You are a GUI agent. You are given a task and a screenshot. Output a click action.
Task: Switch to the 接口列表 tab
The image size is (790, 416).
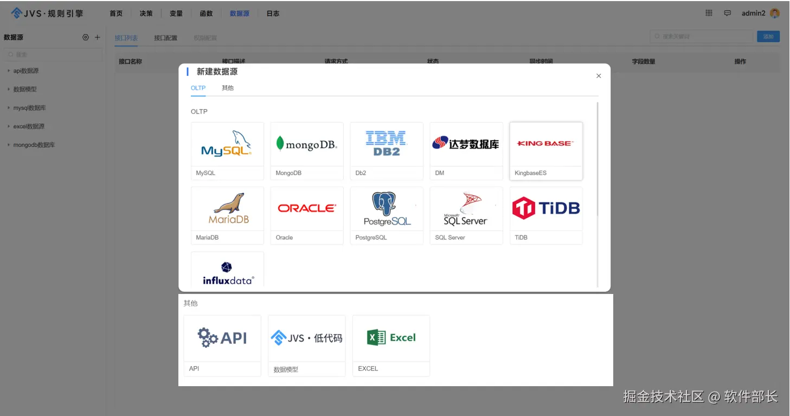[x=126, y=38]
